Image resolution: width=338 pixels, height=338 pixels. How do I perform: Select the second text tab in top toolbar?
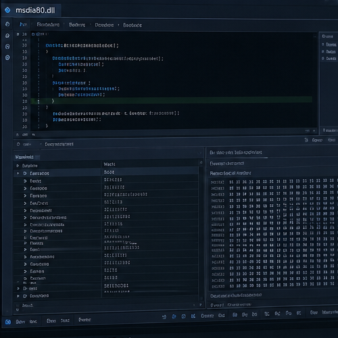(x=77, y=25)
